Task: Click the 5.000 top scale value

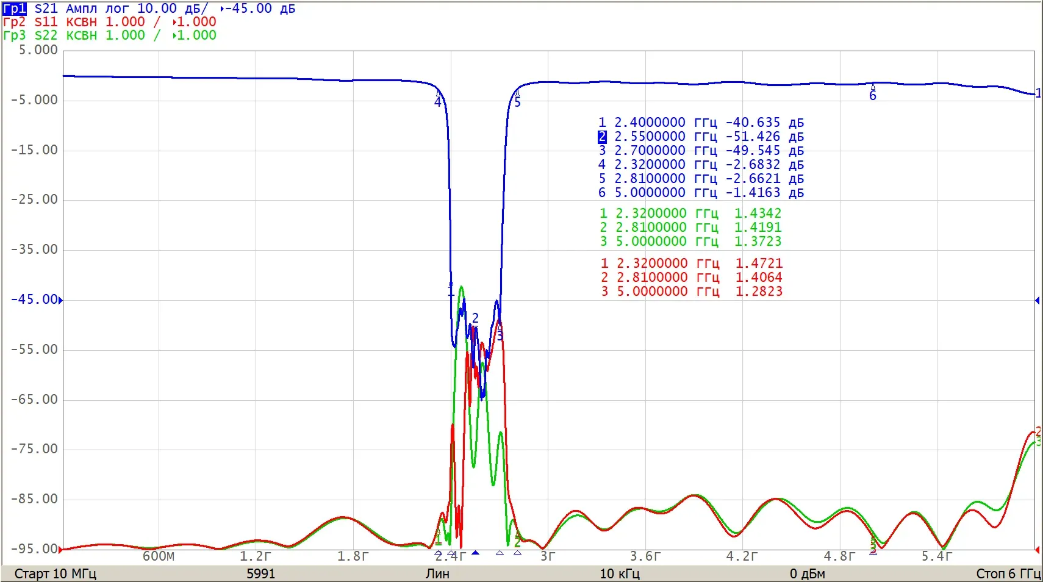Action: (38, 50)
